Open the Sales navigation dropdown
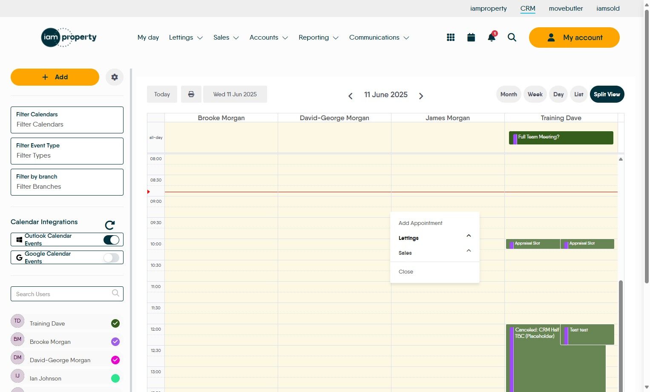Image resolution: width=650 pixels, height=392 pixels. point(226,37)
